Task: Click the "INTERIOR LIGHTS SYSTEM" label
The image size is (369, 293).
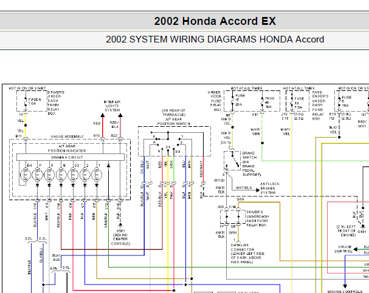Action: (112, 106)
